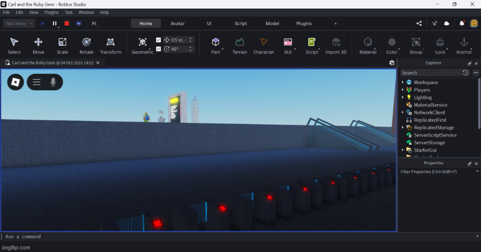The width and height of the screenshot is (481, 252).
Task: Lock the selected part
Action: [440, 46]
